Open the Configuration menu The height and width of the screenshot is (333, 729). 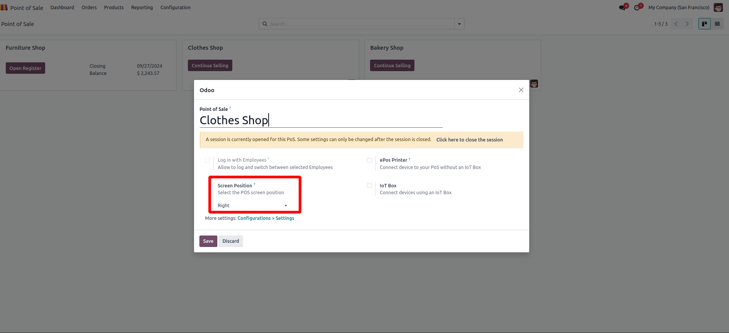(x=175, y=8)
